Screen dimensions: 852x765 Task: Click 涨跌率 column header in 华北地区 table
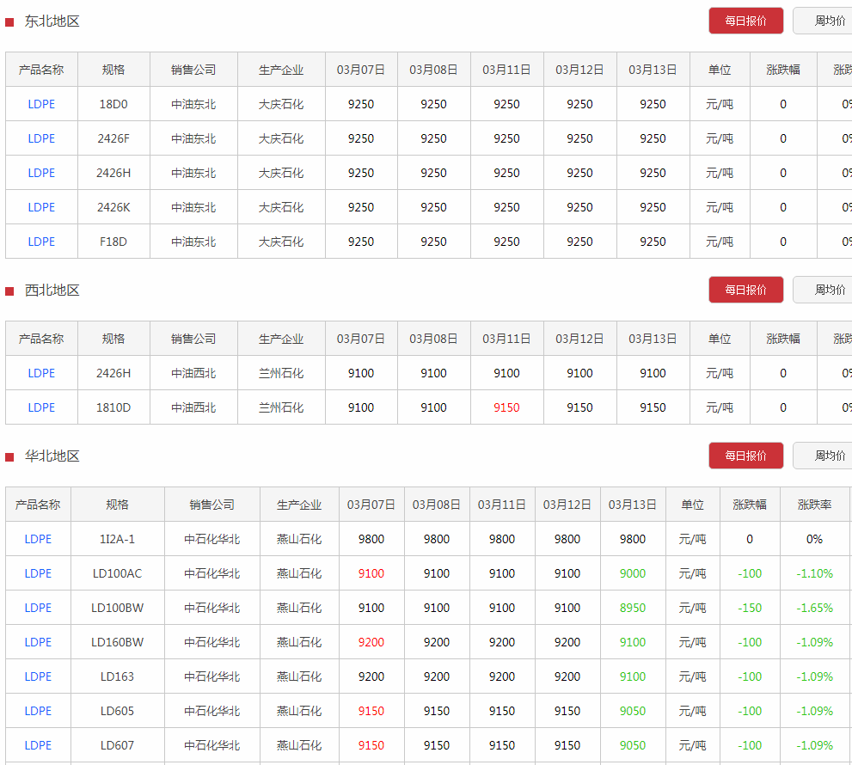814,505
